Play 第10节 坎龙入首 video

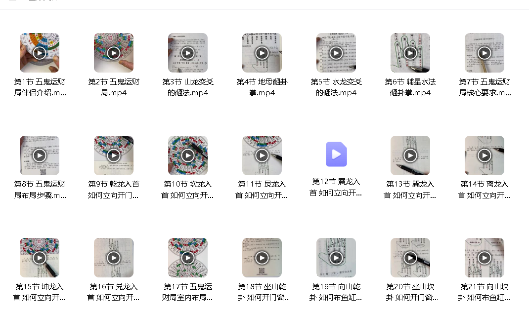click(x=188, y=155)
